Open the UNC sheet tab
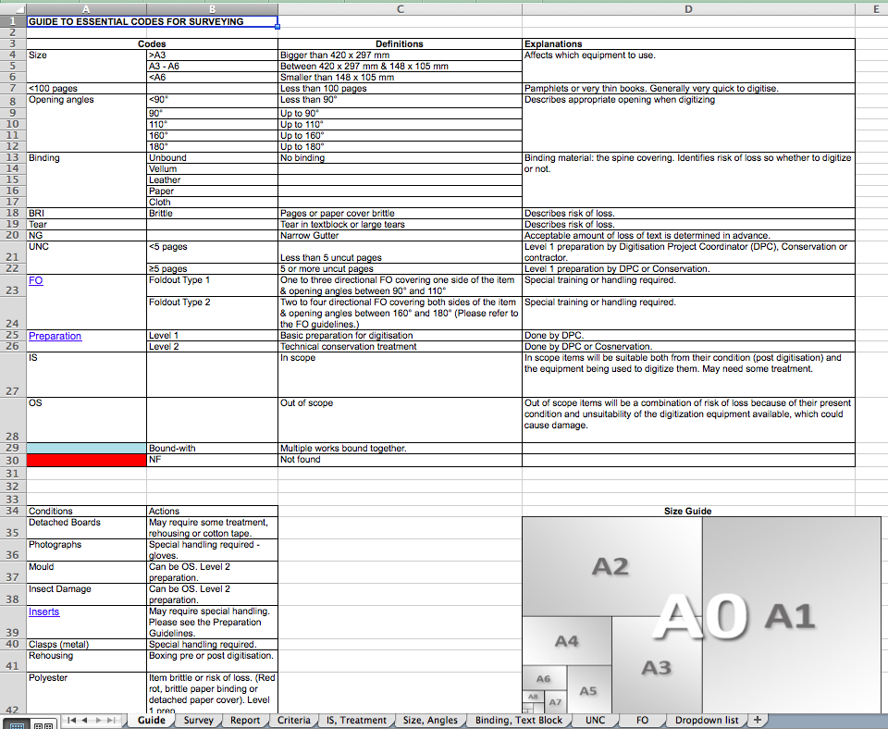 click(595, 720)
